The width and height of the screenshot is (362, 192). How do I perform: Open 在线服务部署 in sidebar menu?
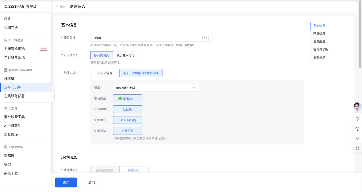pyautogui.click(x=14, y=96)
